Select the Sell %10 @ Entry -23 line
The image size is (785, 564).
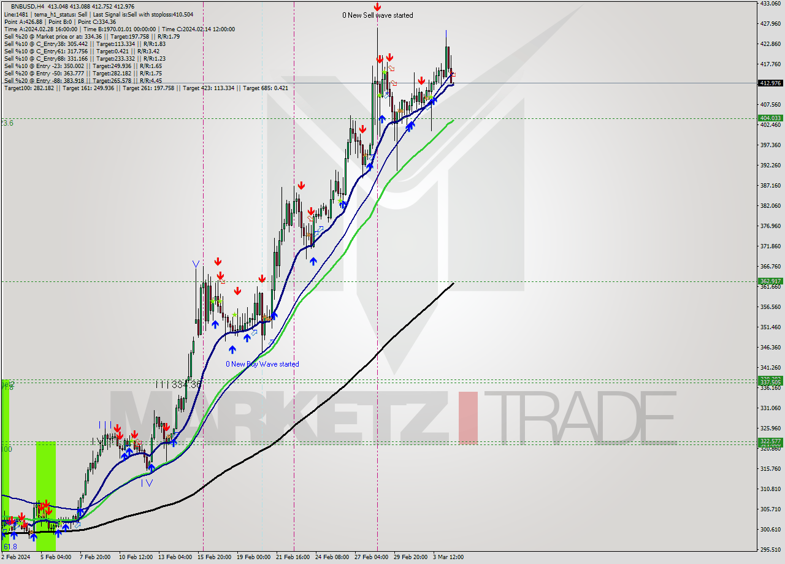[83, 66]
